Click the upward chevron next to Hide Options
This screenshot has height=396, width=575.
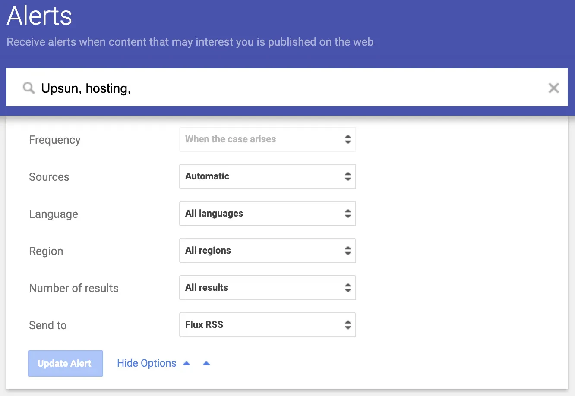[x=186, y=363]
